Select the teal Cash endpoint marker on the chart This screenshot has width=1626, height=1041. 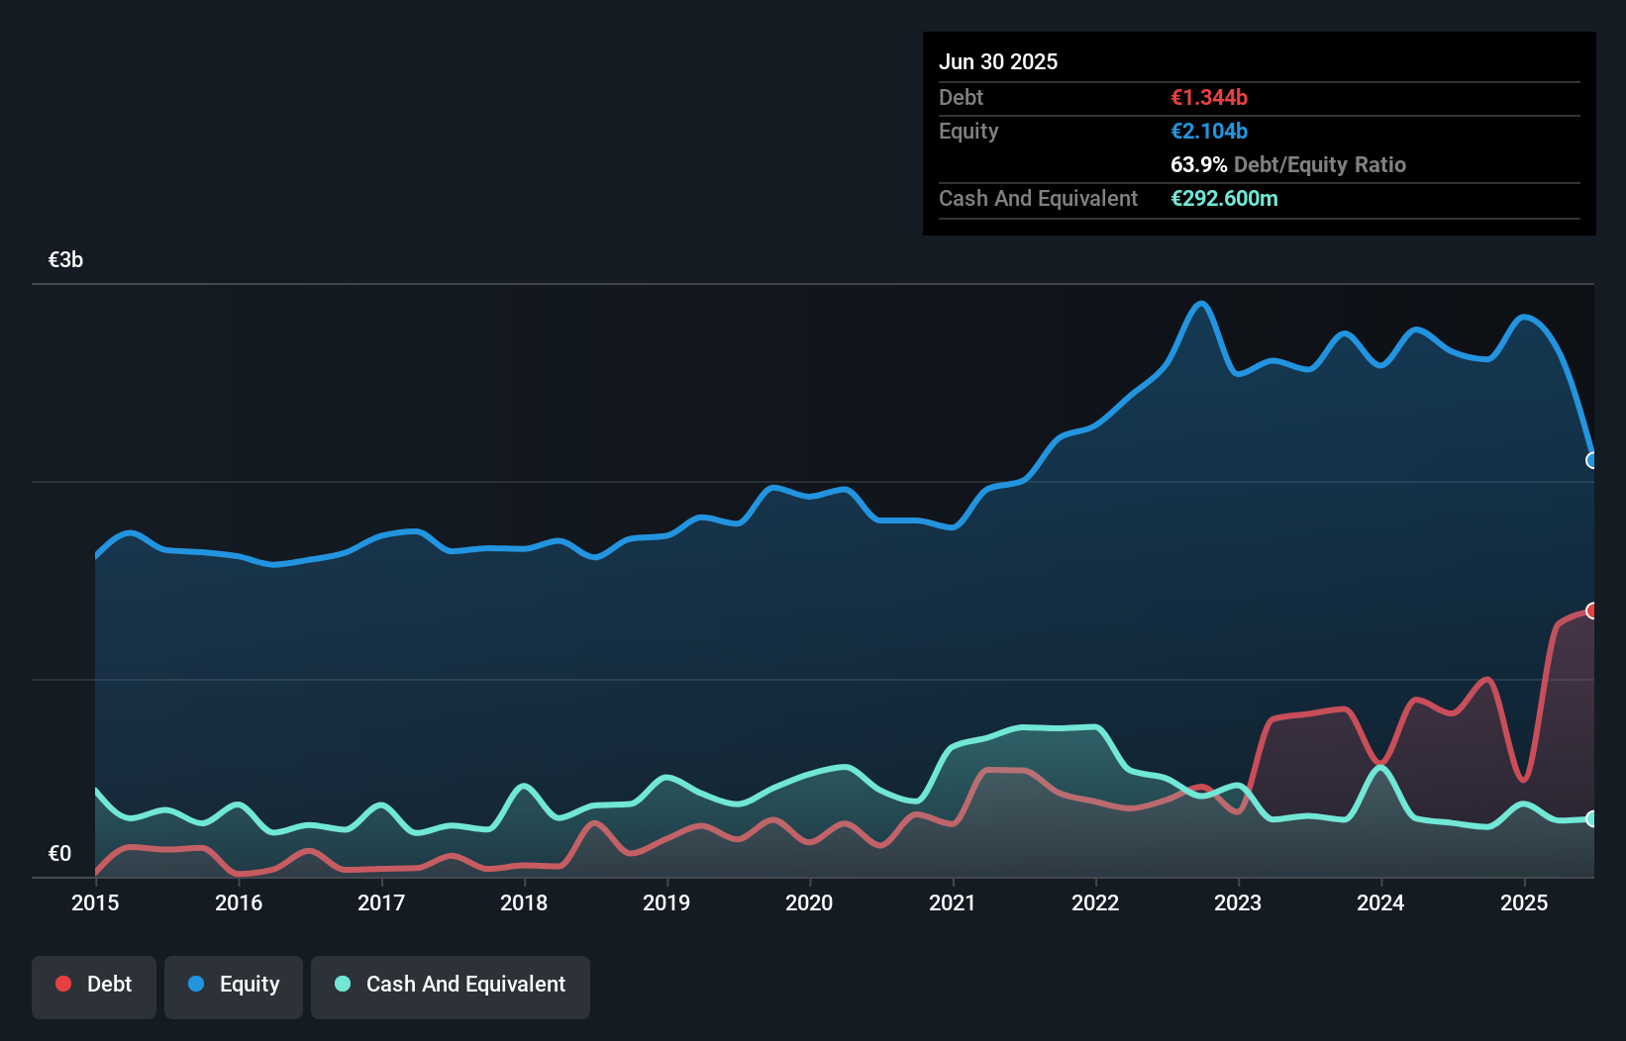[1591, 819]
